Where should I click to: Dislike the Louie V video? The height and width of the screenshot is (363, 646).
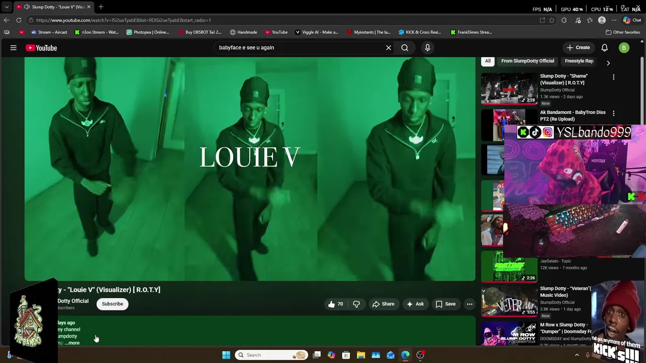click(x=356, y=304)
